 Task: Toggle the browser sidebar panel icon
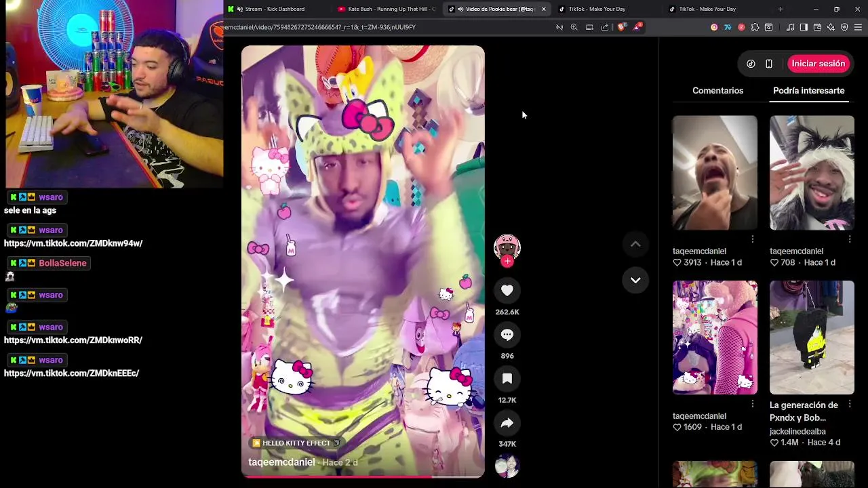[804, 27]
